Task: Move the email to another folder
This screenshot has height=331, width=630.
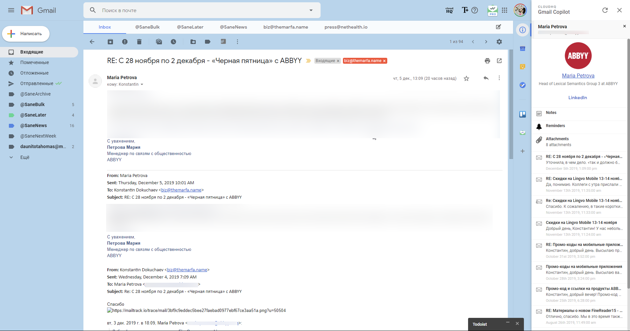Action: (x=193, y=42)
